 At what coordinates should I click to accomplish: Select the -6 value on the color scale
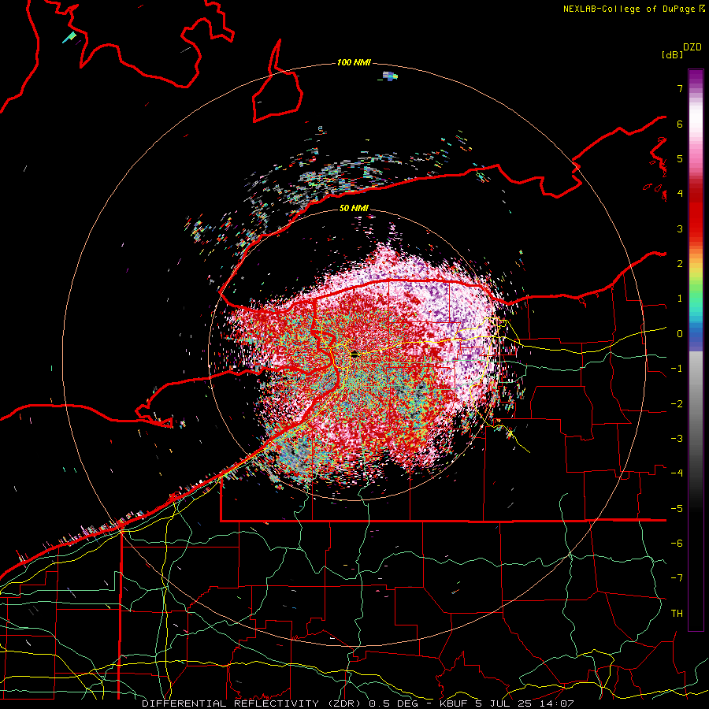[677, 544]
